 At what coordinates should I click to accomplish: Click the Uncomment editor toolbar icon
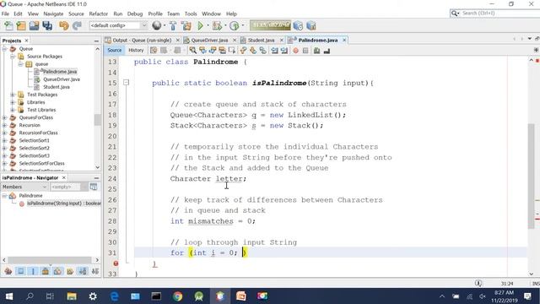coord(327,51)
